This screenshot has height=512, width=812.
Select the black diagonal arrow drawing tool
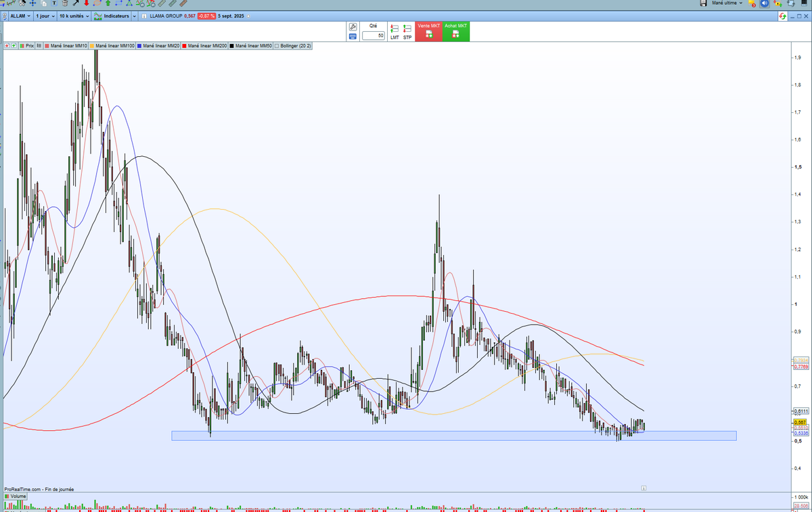tap(76, 3)
